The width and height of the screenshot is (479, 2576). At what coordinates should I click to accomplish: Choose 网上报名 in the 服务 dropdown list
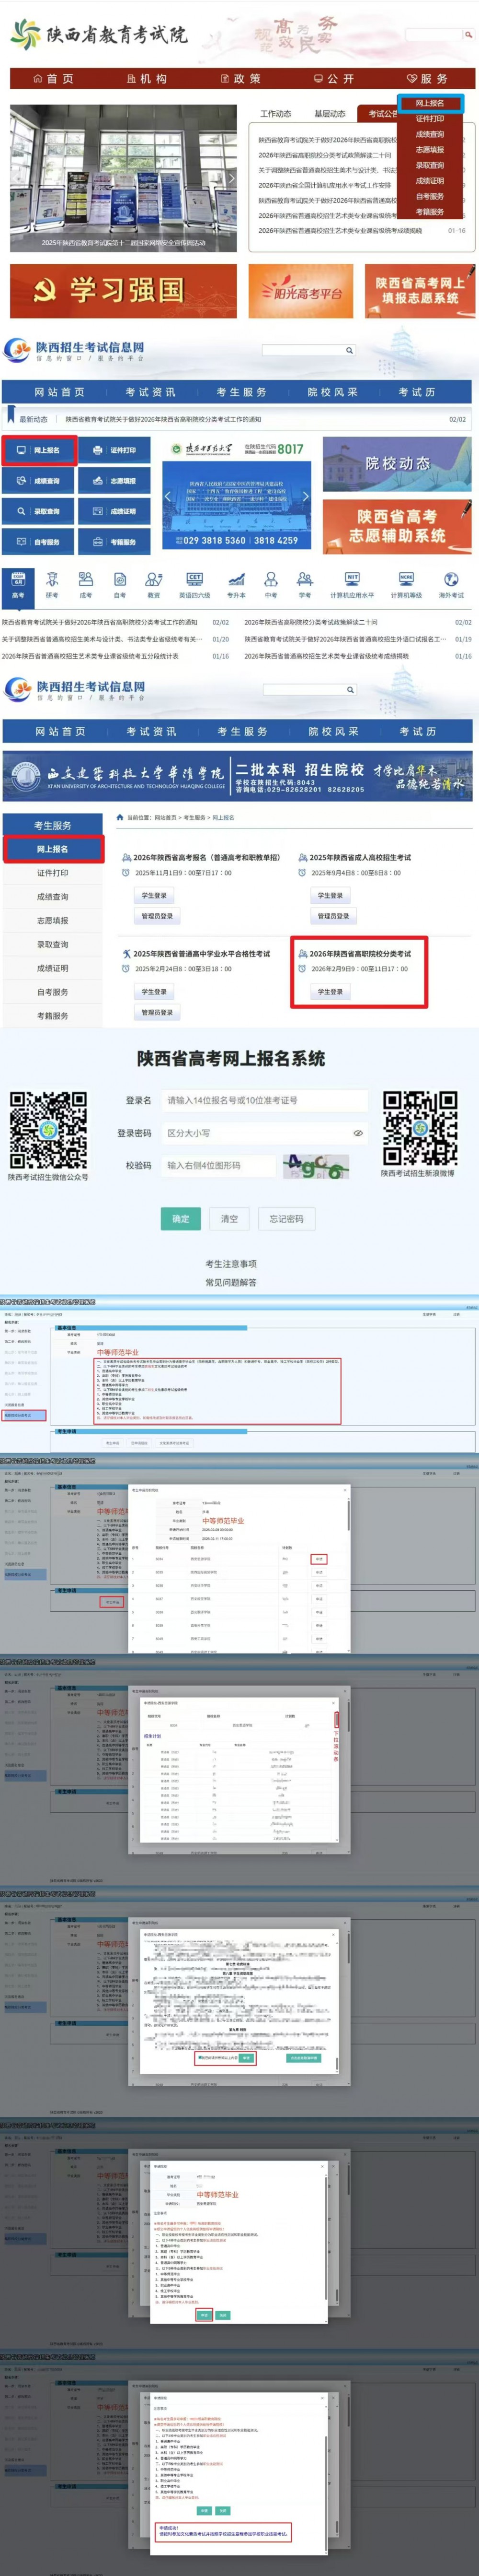[430, 103]
